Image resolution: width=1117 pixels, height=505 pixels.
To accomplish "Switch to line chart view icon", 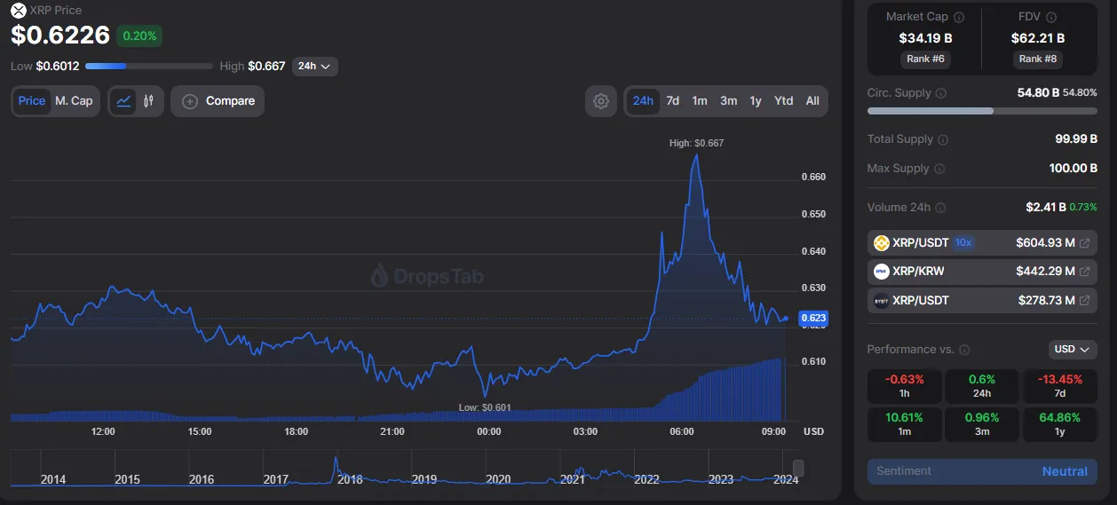I will pyautogui.click(x=124, y=101).
